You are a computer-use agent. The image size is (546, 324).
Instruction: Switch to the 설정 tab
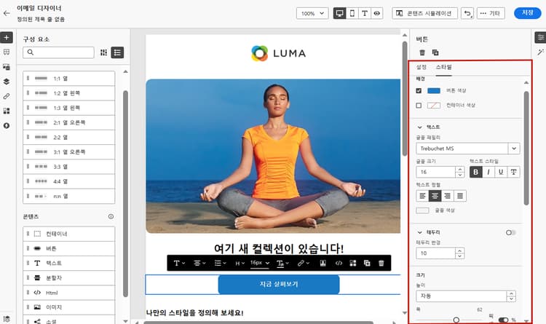(422, 67)
